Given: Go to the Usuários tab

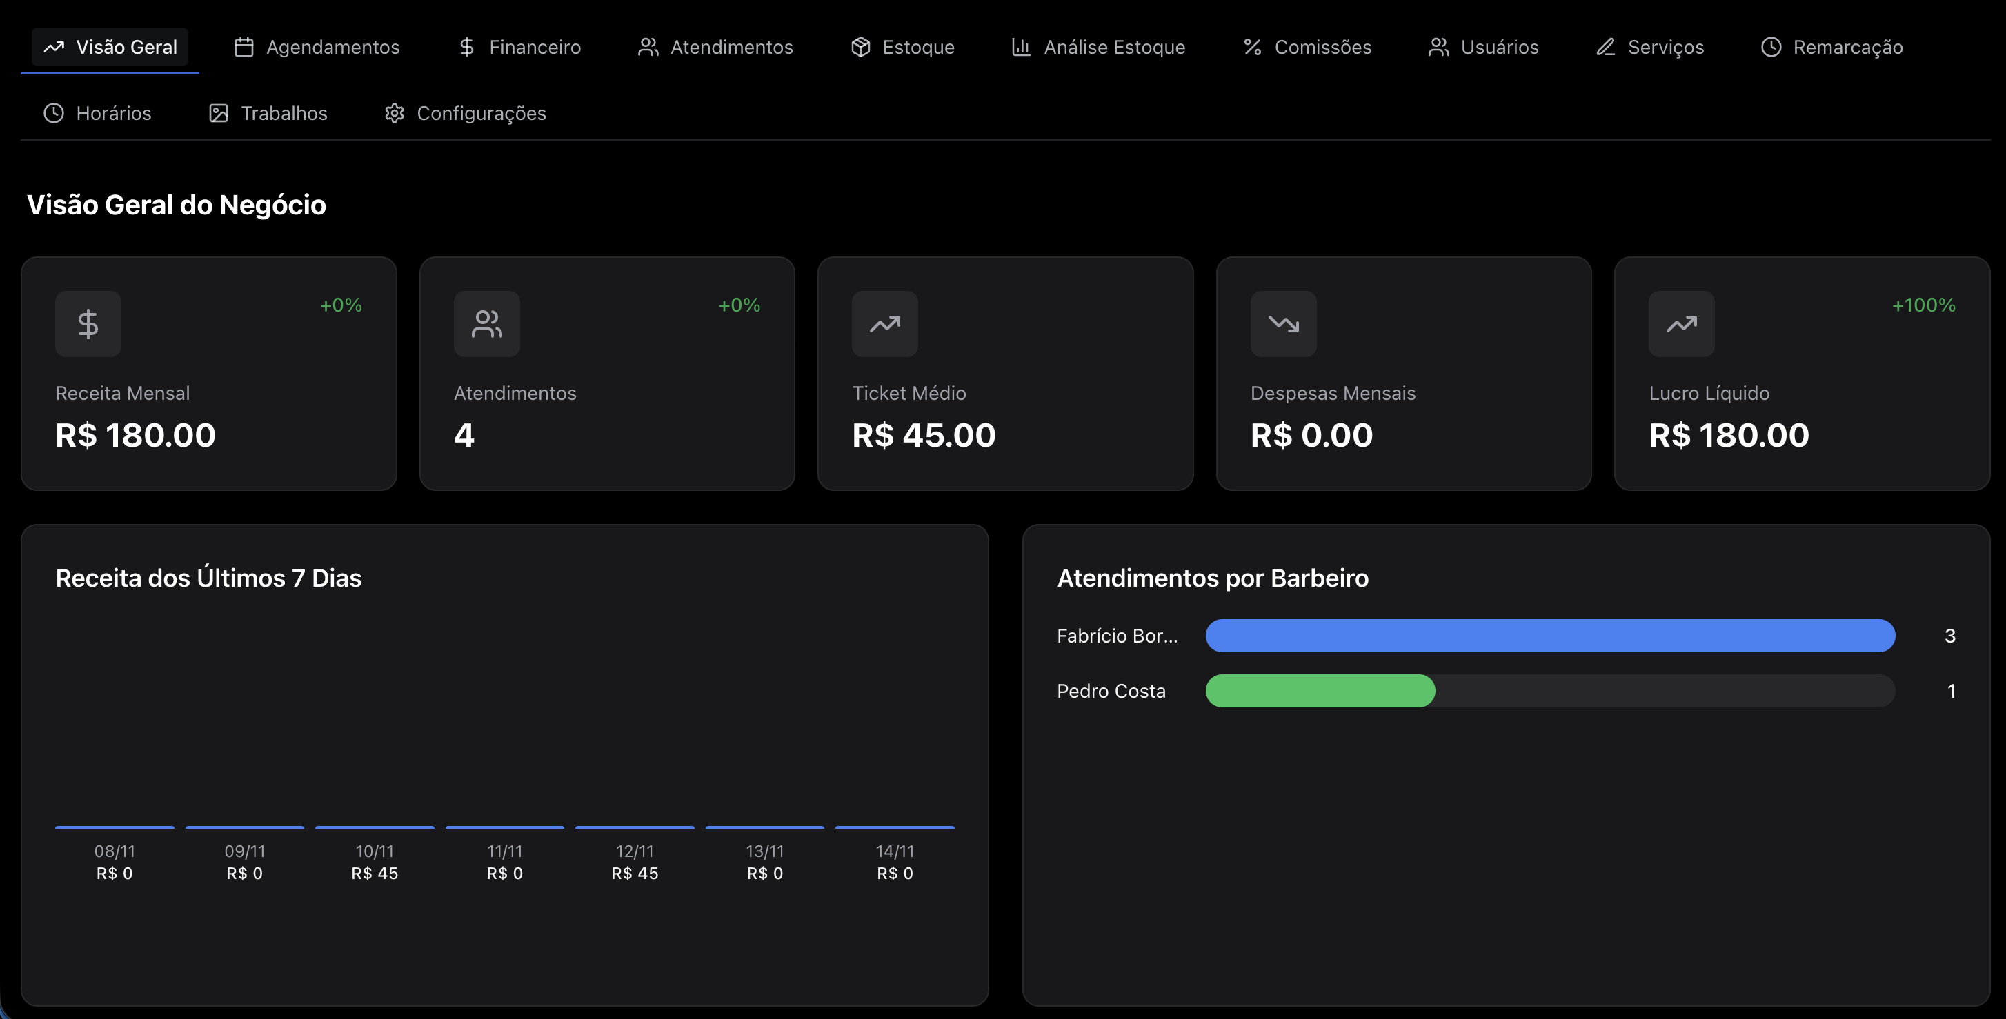Looking at the screenshot, I should 1484,48.
